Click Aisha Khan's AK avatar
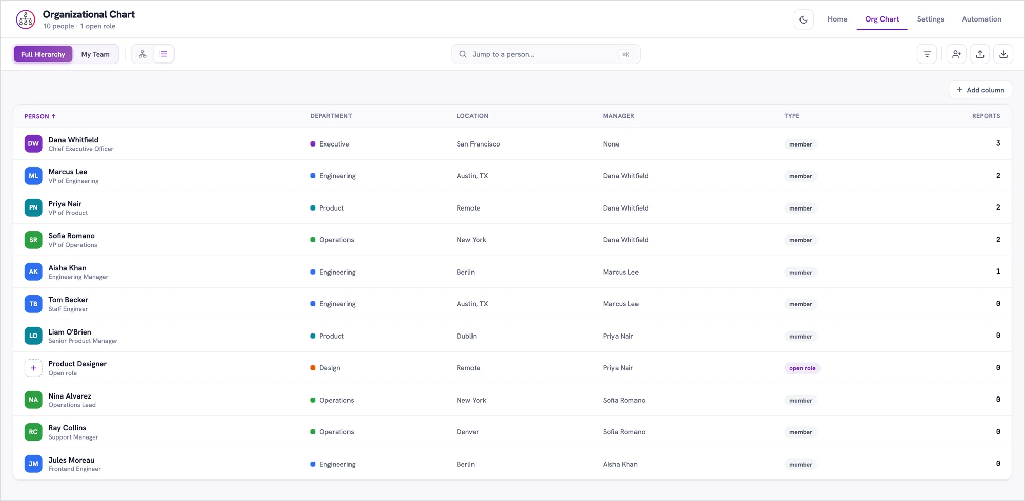Screen dimensions: 1025x501 pyautogui.click(x=33, y=272)
